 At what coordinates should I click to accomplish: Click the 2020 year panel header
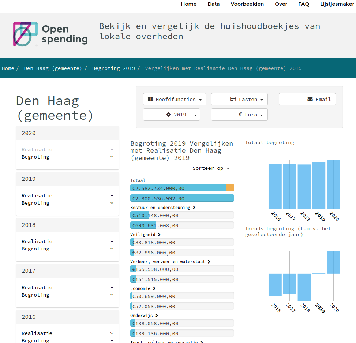coord(67,133)
